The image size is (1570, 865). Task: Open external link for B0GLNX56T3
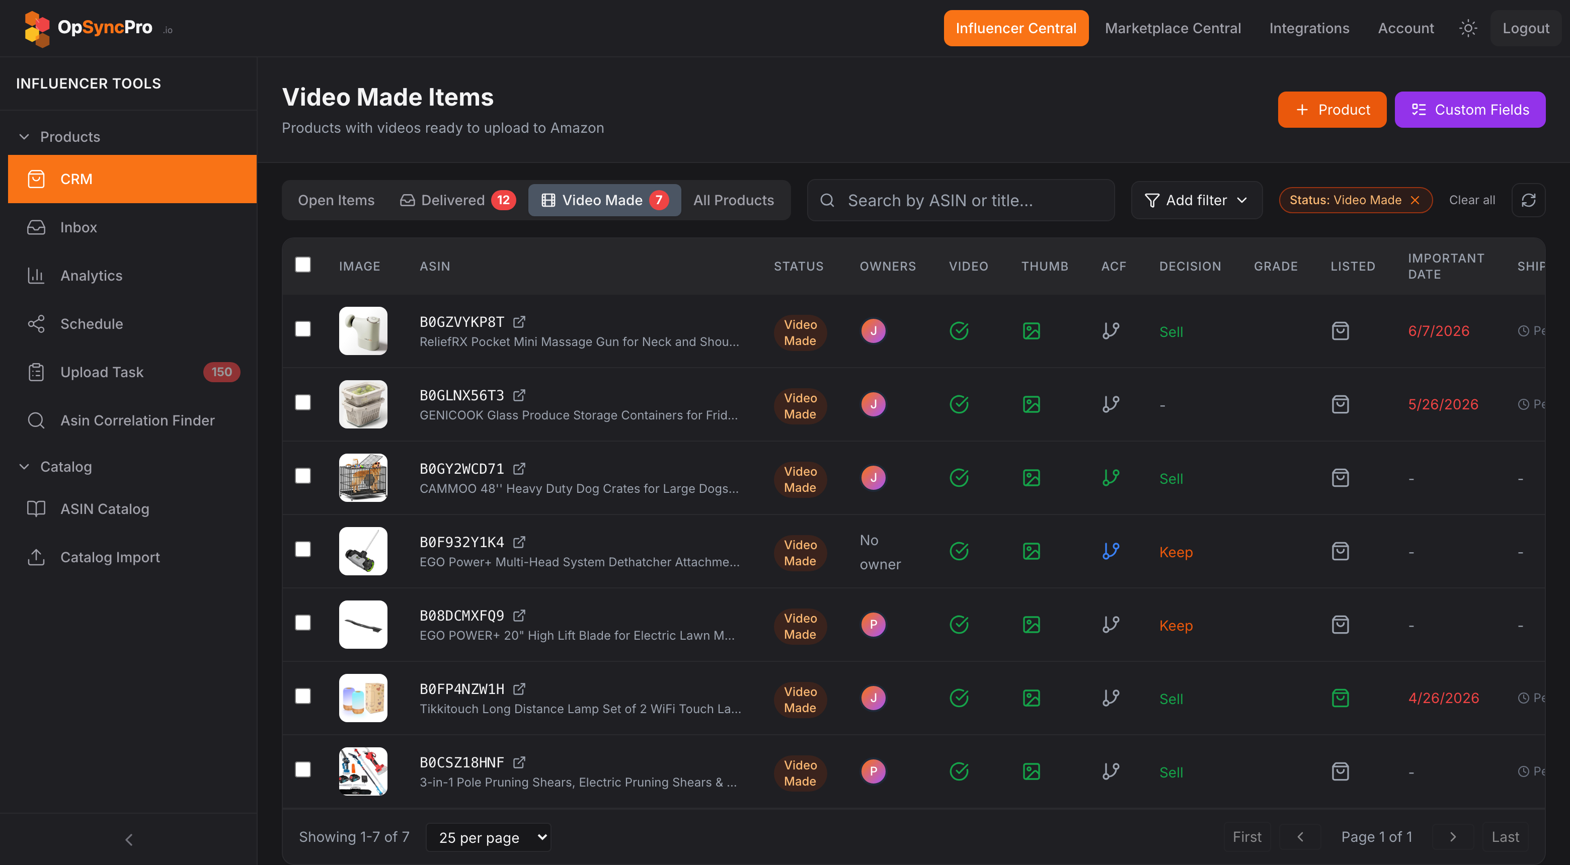[x=519, y=395]
